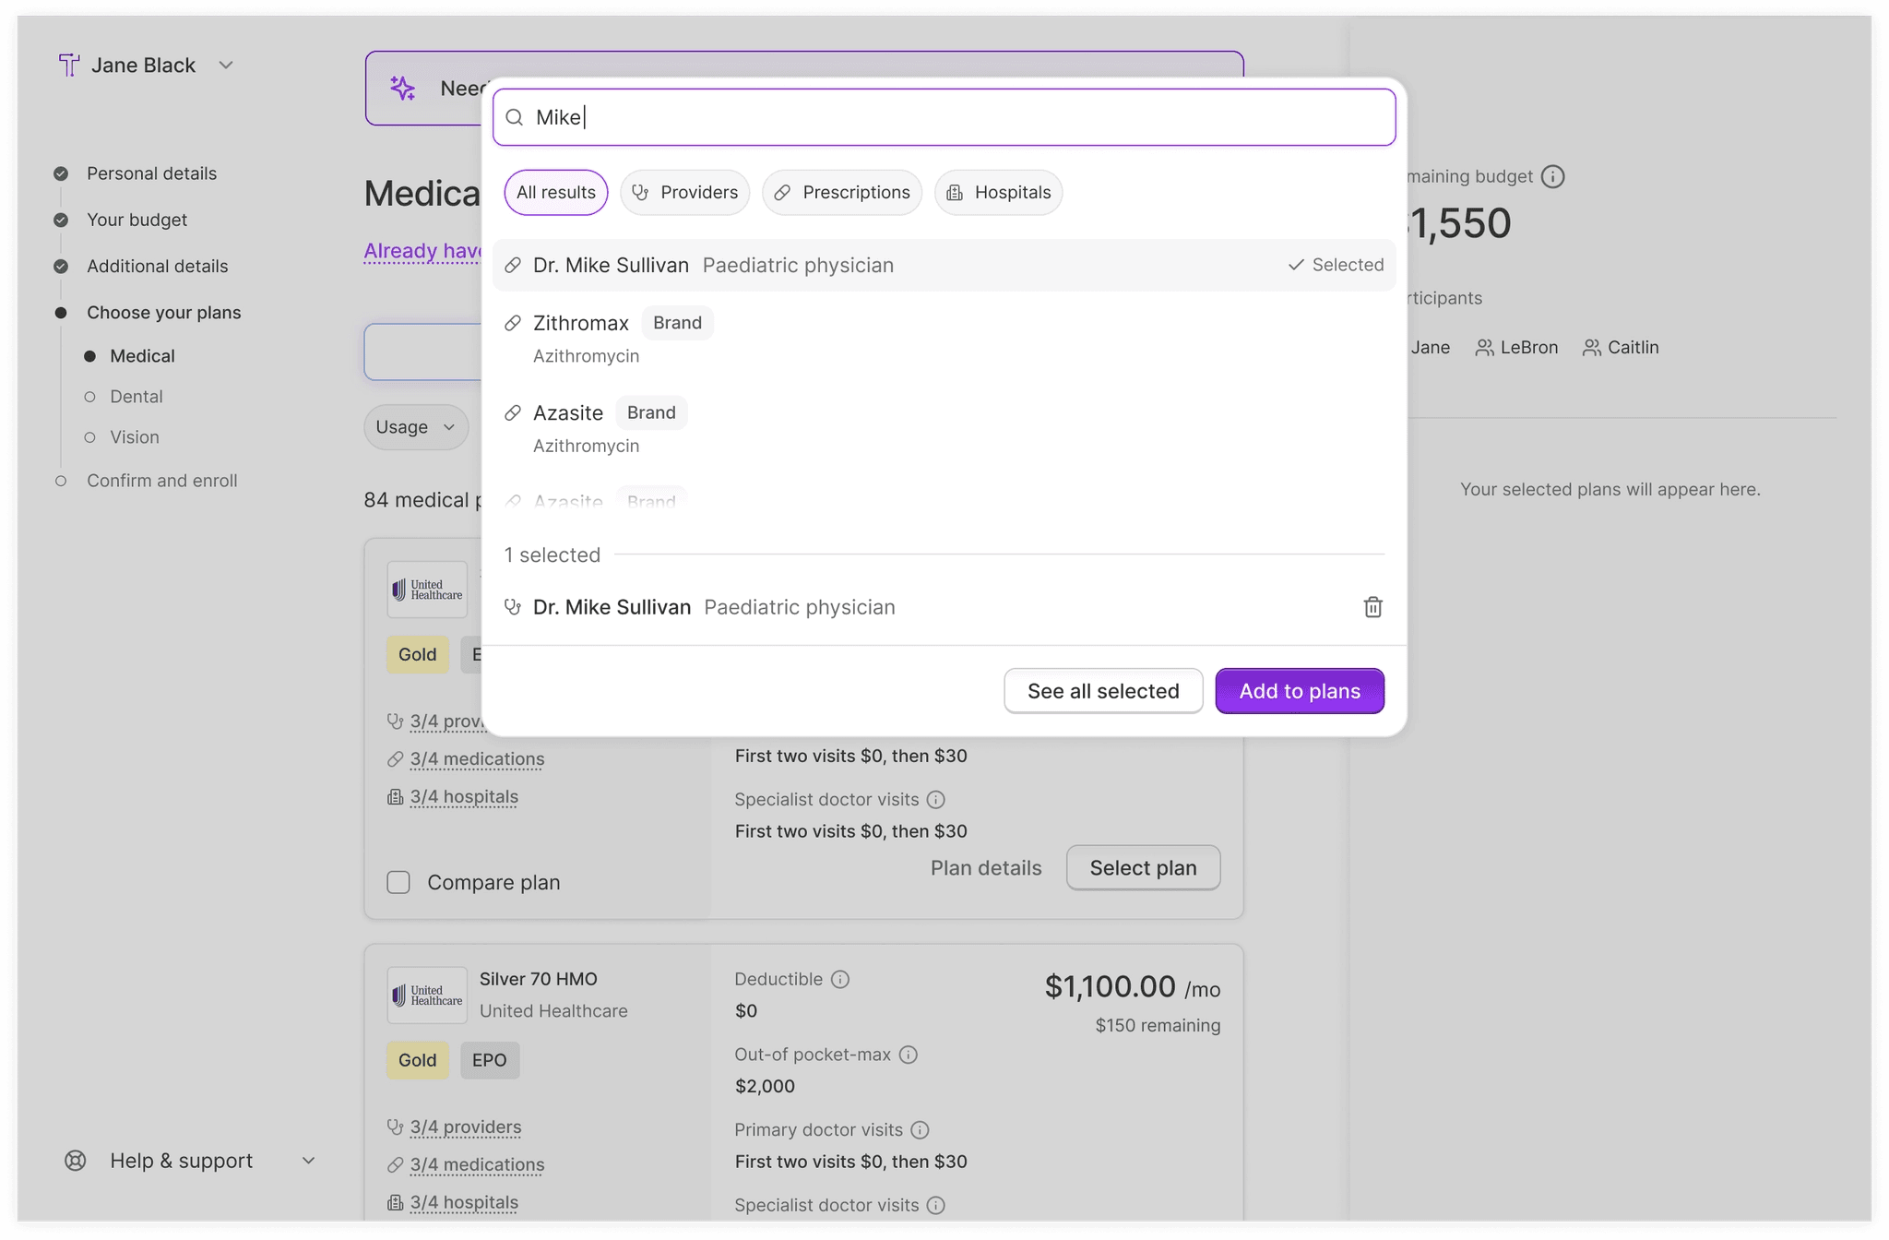The width and height of the screenshot is (1889, 1240).
Task: Click the people icon beside Caitlin
Action: click(1592, 348)
